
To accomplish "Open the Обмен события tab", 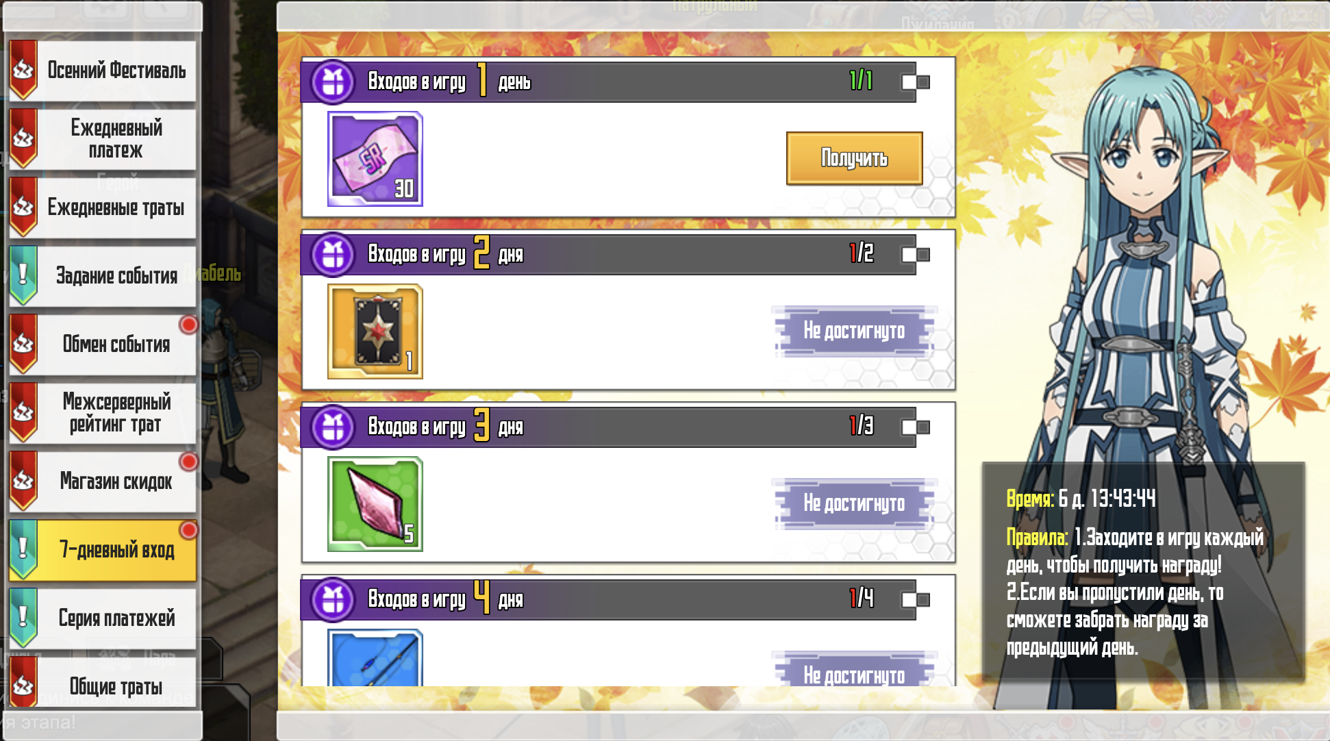I will [x=103, y=344].
